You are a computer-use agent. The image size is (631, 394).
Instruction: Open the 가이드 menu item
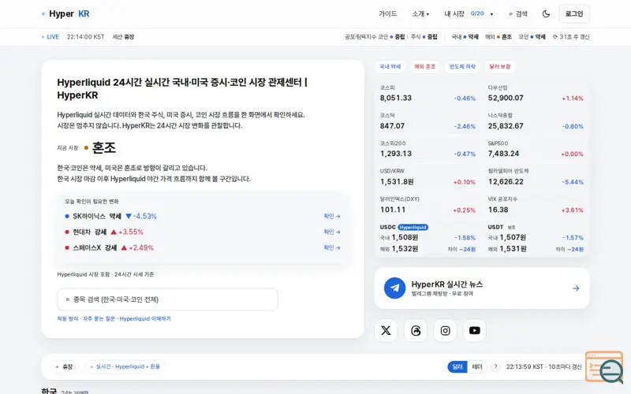coord(387,13)
